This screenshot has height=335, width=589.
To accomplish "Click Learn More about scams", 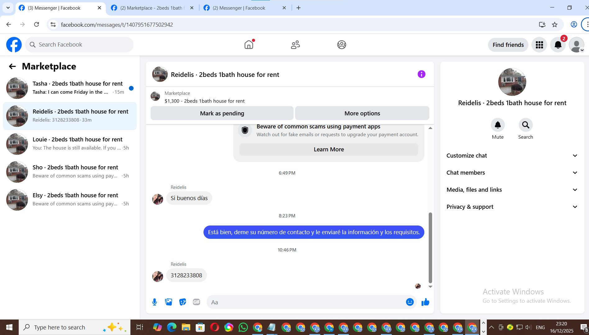I will click(x=329, y=150).
